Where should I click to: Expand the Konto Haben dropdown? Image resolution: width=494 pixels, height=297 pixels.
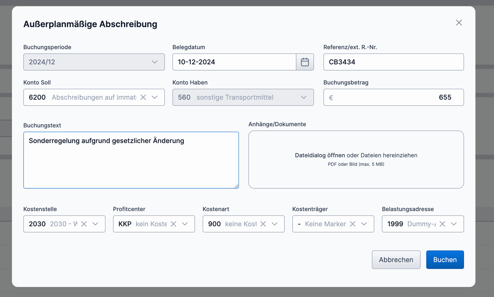[304, 97]
